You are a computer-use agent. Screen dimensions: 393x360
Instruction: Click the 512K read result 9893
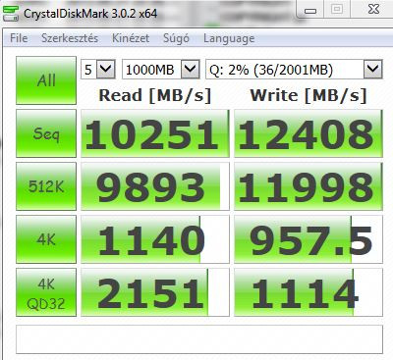[155, 186]
